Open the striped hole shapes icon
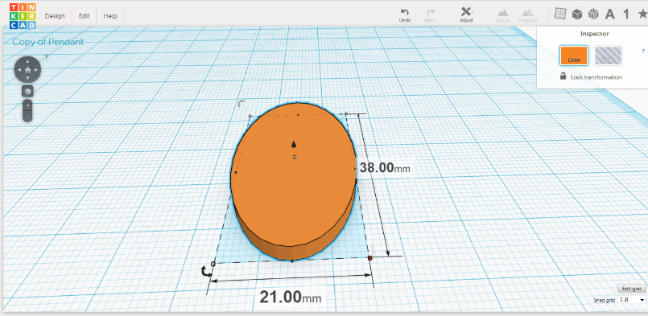This screenshot has width=648, height=316. click(x=593, y=14)
